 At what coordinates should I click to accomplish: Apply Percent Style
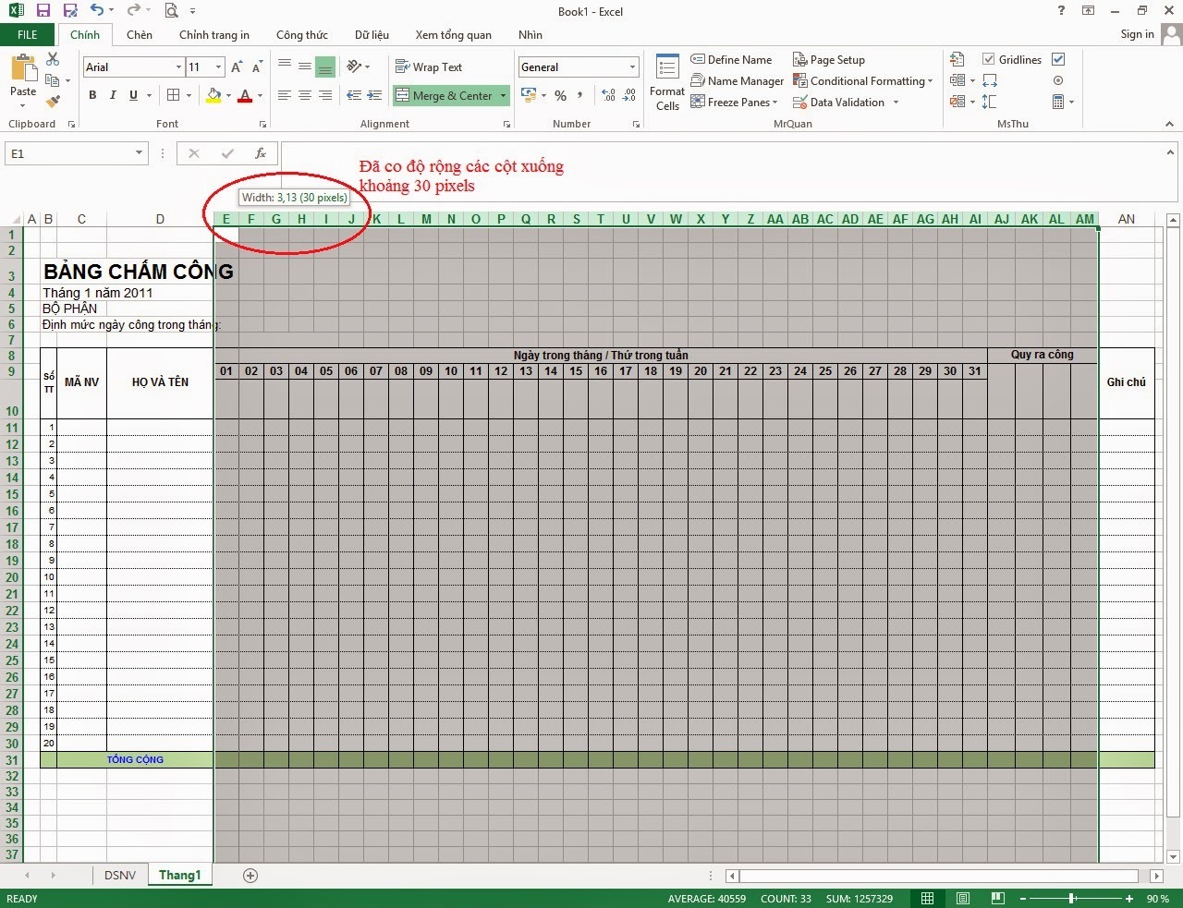click(x=560, y=96)
